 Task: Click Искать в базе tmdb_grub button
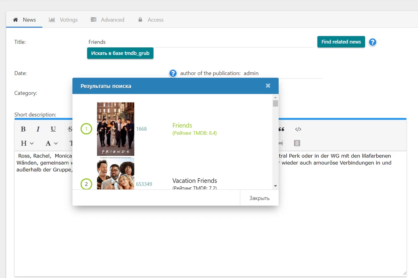[x=120, y=53]
